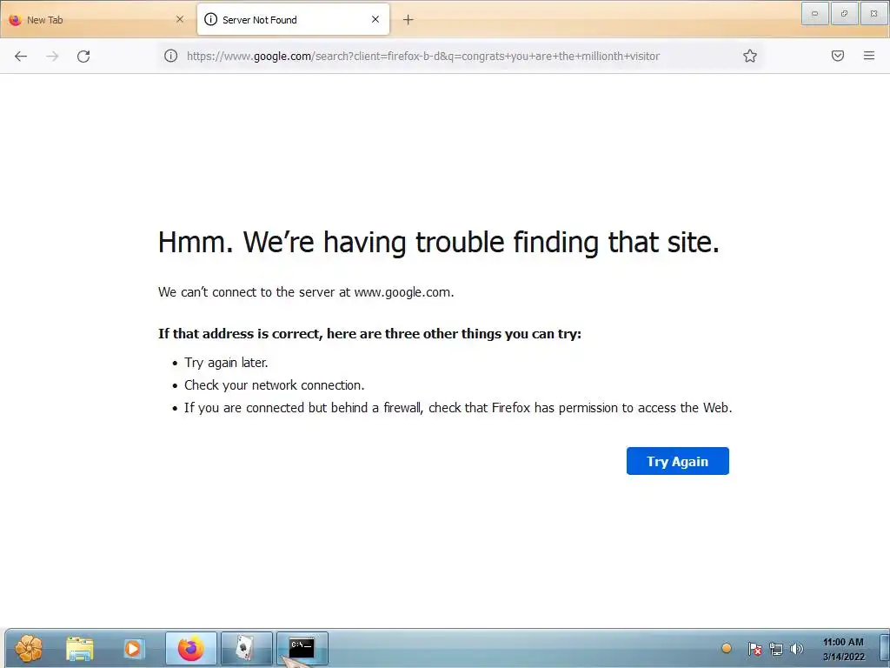Screen dimensions: 890x668
Task: Bookmark this page with the star icon
Action: (750, 56)
